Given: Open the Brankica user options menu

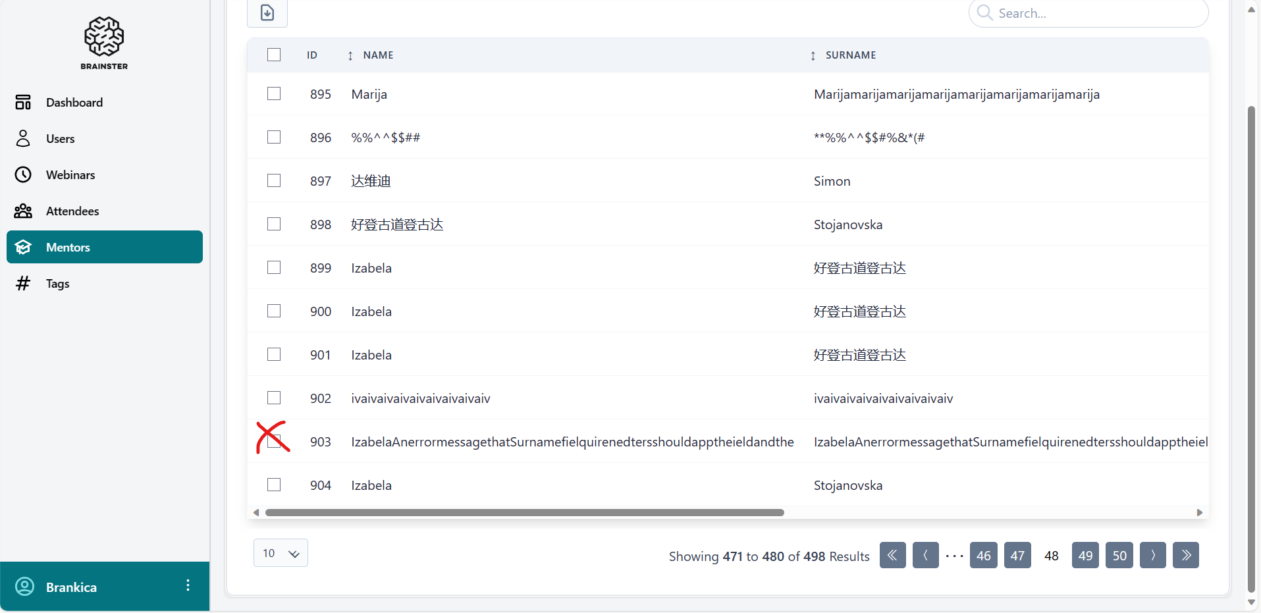Looking at the screenshot, I should pos(188,585).
